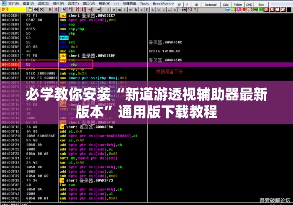Viewport: 293px width, 205px height.
Task: Click the red 吾 forum icon
Action: click(267, 9)
